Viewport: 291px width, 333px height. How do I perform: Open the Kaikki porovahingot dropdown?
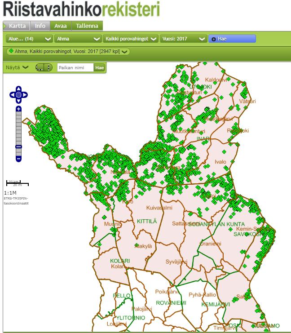[x=131, y=39]
